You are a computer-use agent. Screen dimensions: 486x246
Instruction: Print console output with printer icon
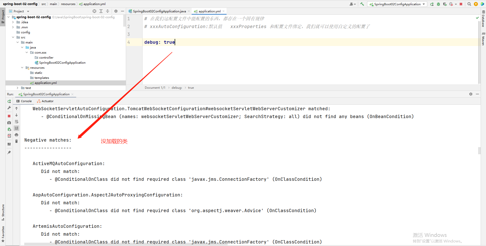pyautogui.click(x=16, y=135)
